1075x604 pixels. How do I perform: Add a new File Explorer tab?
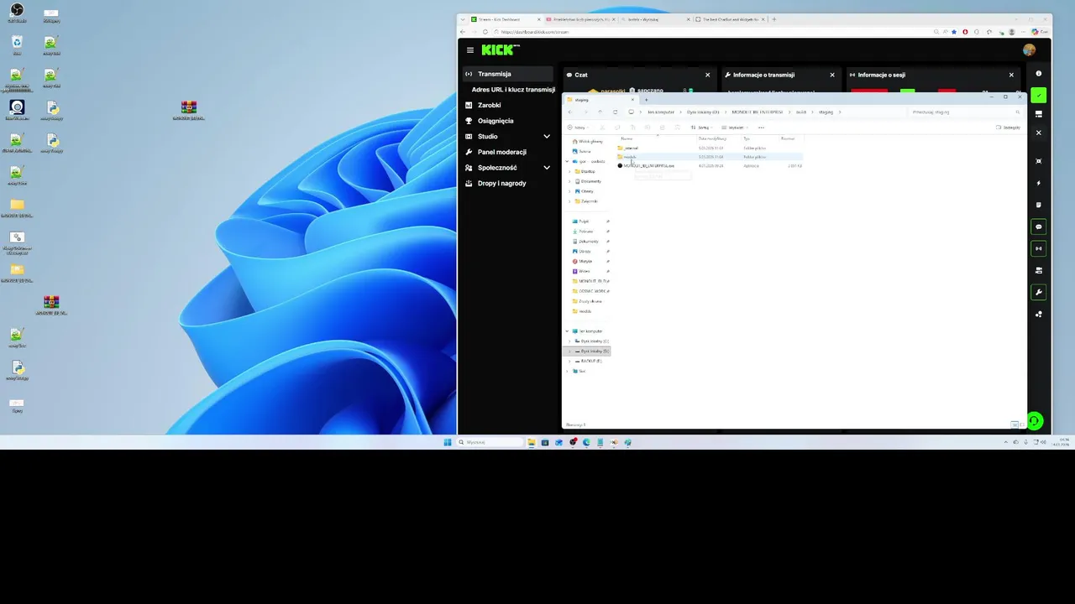pos(646,100)
